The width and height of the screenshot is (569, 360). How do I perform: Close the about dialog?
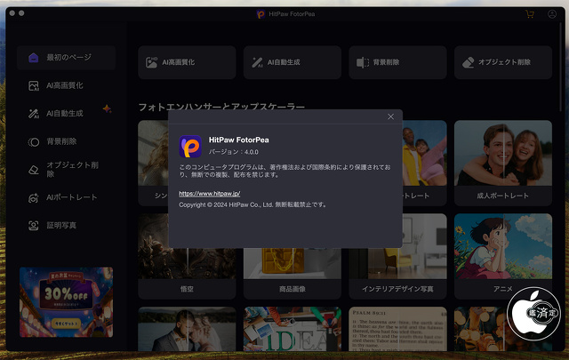pyautogui.click(x=390, y=116)
